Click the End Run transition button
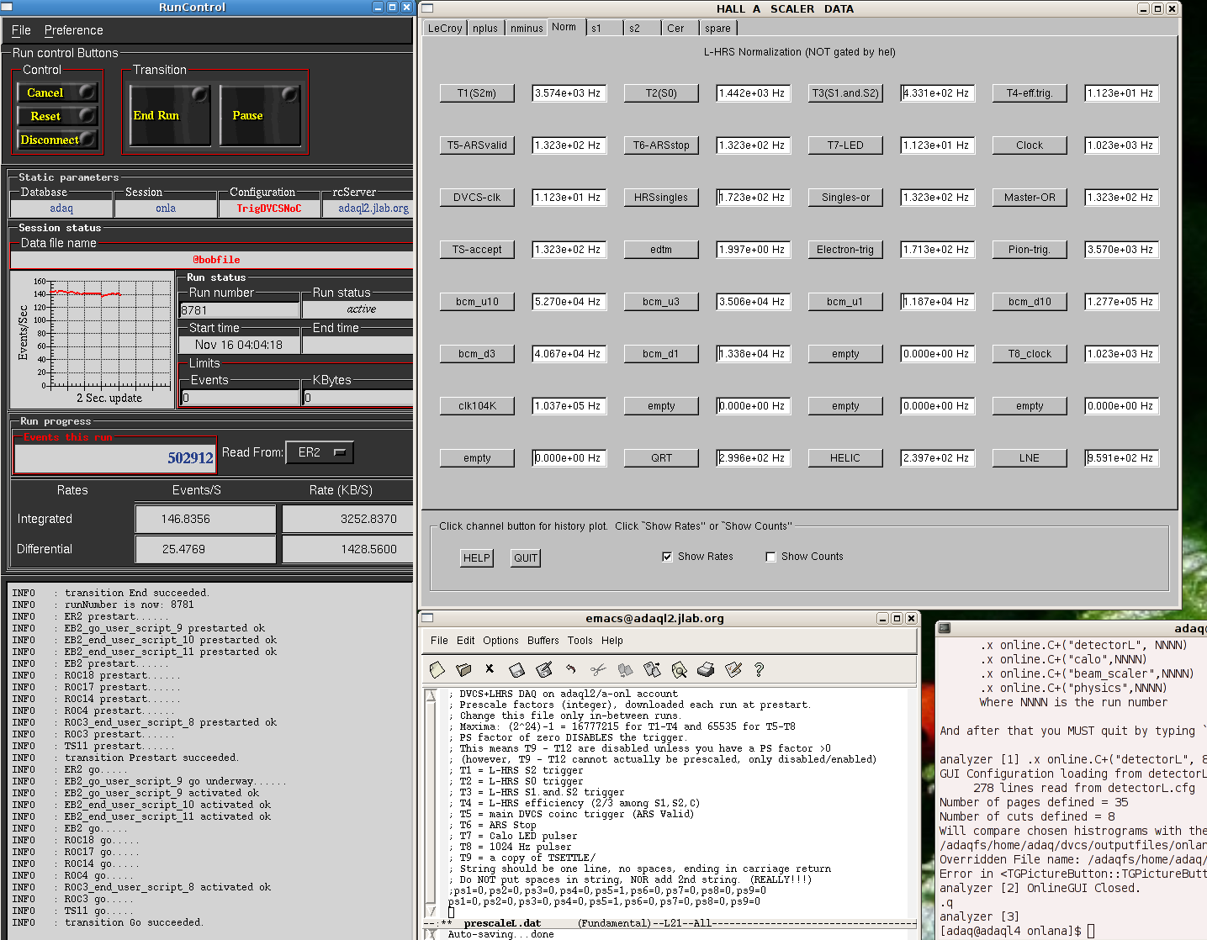Screen dimensions: 1207x940 click(169, 115)
